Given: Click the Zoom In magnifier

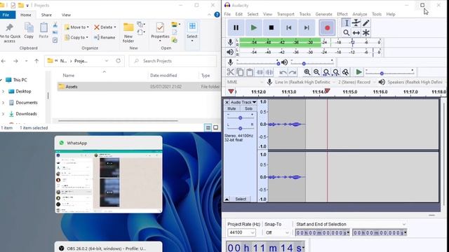Looking at the screenshot, I should click(307, 72).
